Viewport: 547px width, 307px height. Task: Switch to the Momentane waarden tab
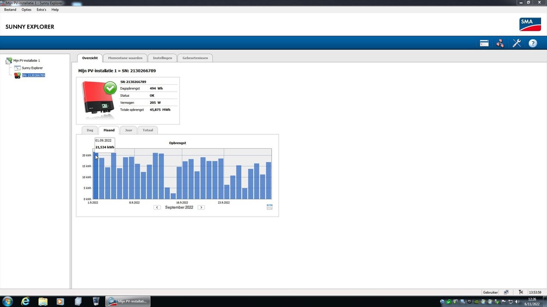[125, 58]
